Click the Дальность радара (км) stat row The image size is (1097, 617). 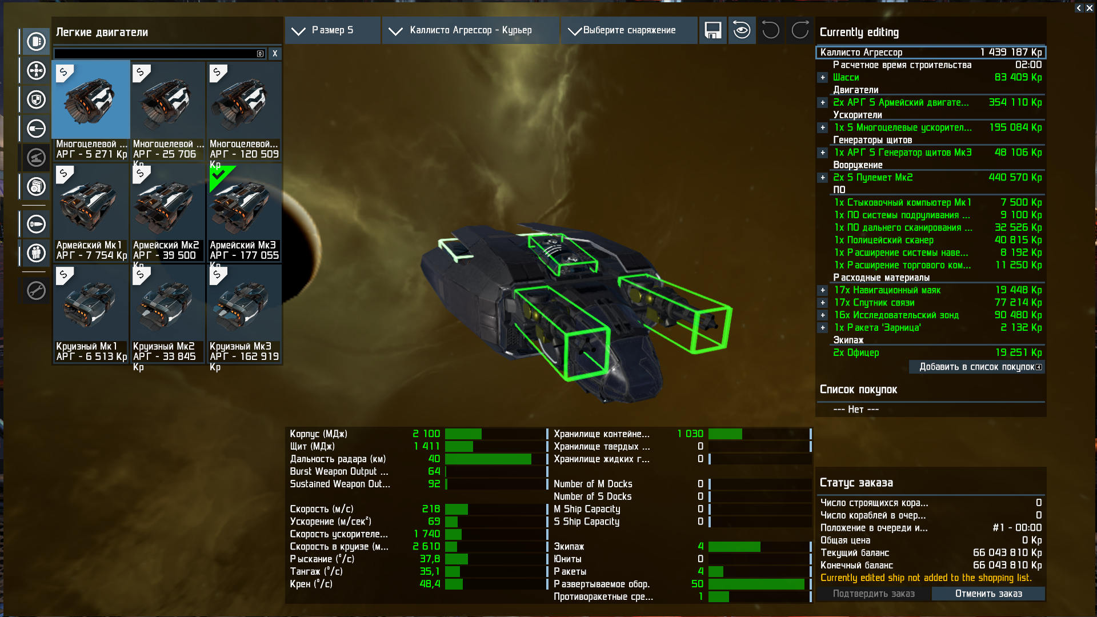coord(418,459)
